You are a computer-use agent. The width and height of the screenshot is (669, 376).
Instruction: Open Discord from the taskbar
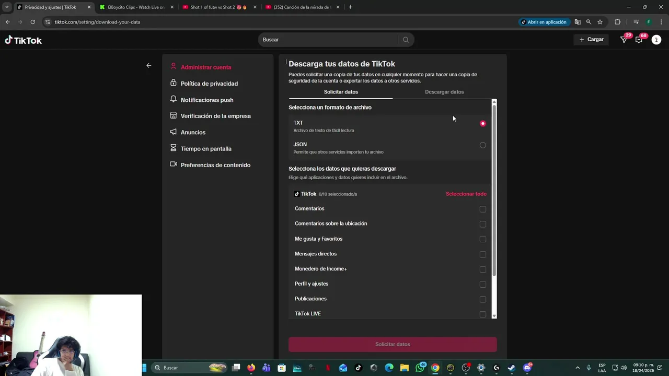tap(527, 368)
